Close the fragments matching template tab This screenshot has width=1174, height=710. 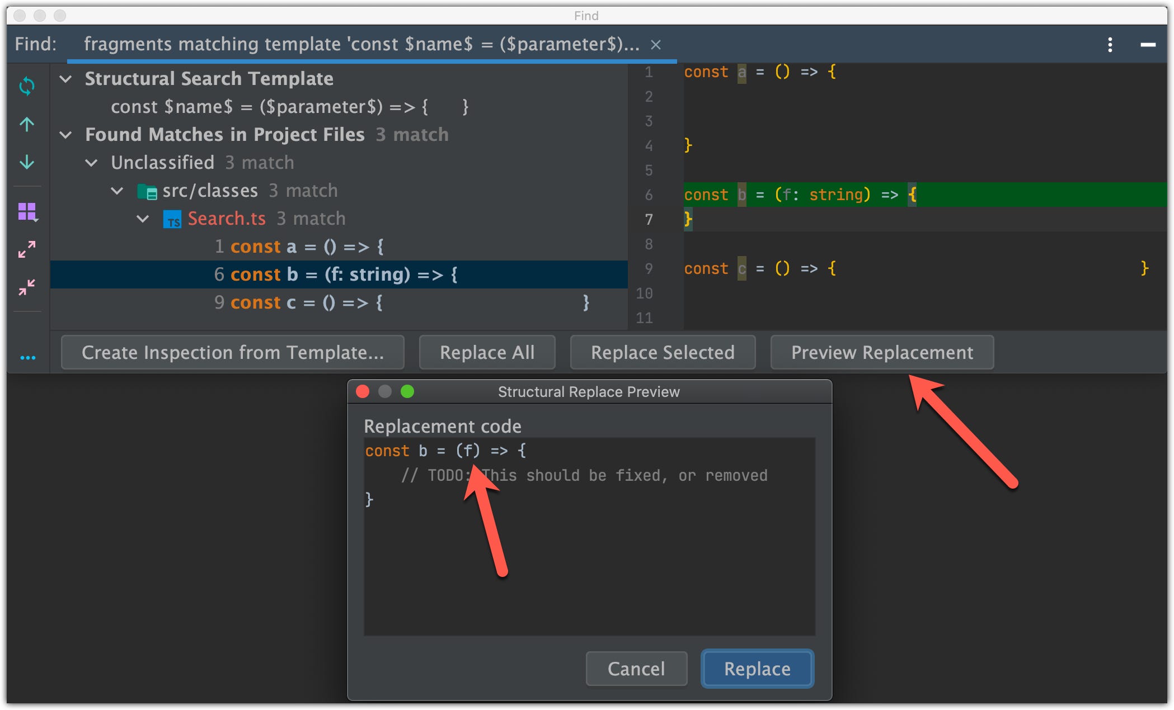coord(656,45)
